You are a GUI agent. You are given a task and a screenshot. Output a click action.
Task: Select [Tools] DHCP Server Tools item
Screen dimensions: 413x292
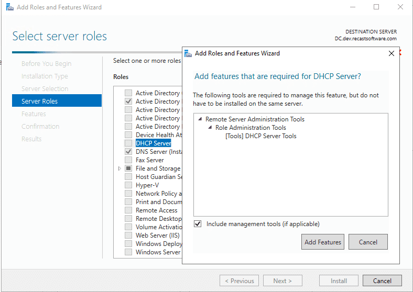pos(260,136)
